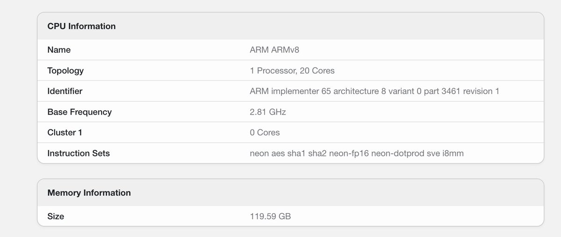Click the neon-dotprod instruction text
Screen dimensions: 561x237
[397, 153]
